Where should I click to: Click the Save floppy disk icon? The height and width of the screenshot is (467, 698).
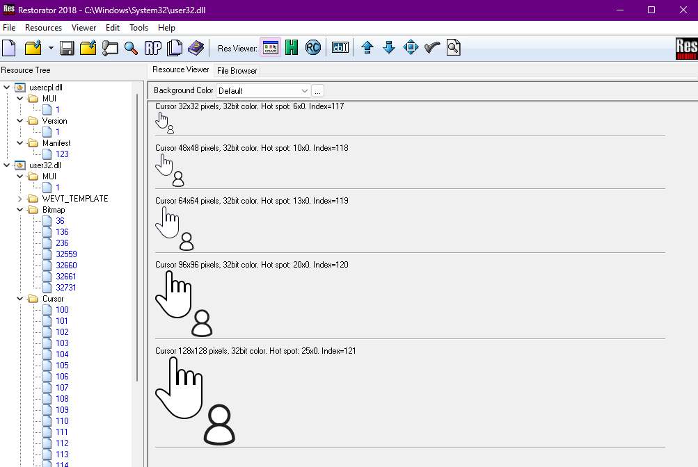click(x=67, y=47)
